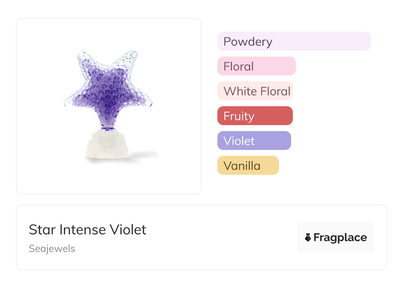This screenshot has width=403, height=286.
Task: Click the word Fruity in the red bar
Action: [x=239, y=116]
